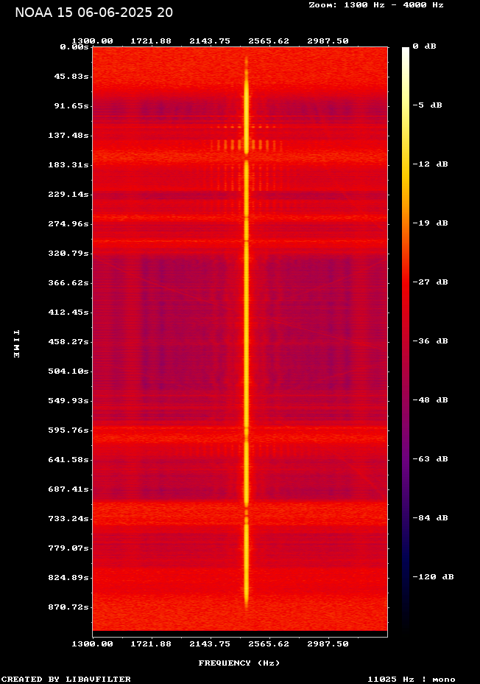The height and width of the screenshot is (684, 480).
Task: Click the "0 dB" scale label
Action: coord(424,46)
